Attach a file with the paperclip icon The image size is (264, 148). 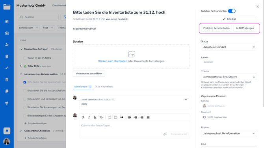pyautogui.click(x=165, y=134)
